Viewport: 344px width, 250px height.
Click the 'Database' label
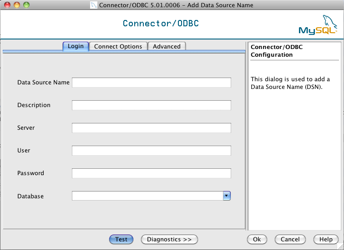pyautogui.click(x=30, y=196)
